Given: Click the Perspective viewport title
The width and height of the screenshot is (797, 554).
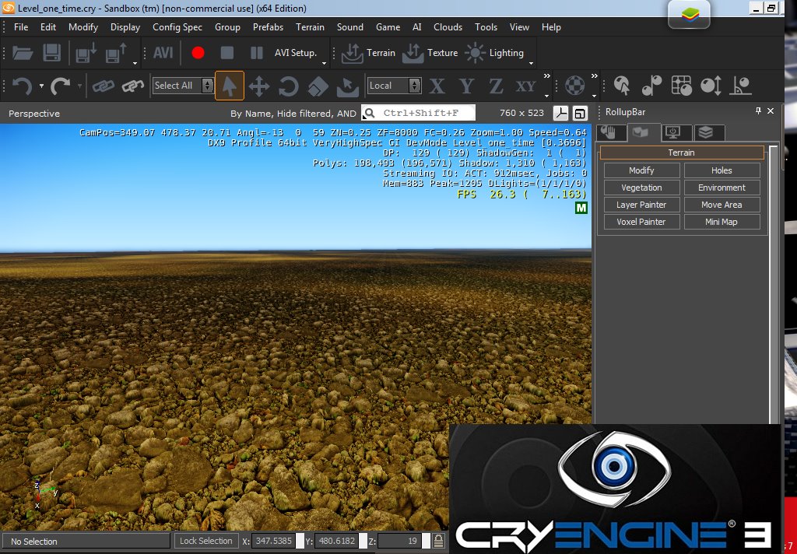Looking at the screenshot, I should [34, 114].
